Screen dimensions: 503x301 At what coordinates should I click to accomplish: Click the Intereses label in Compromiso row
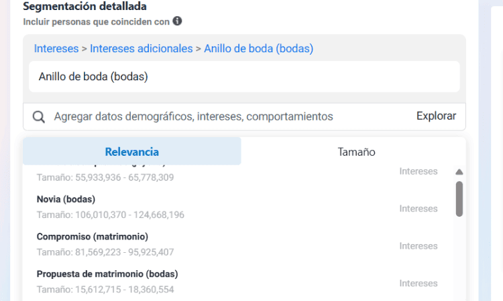pyautogui.click(x=418, y=246)
